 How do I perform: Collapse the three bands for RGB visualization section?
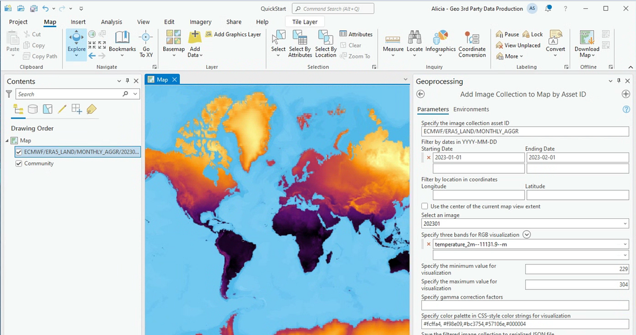point(526,234)
